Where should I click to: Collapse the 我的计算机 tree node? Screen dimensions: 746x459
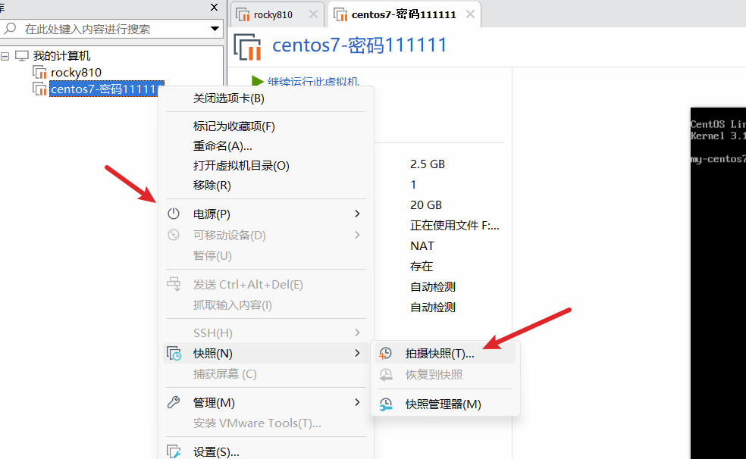[x=5, y=57]
